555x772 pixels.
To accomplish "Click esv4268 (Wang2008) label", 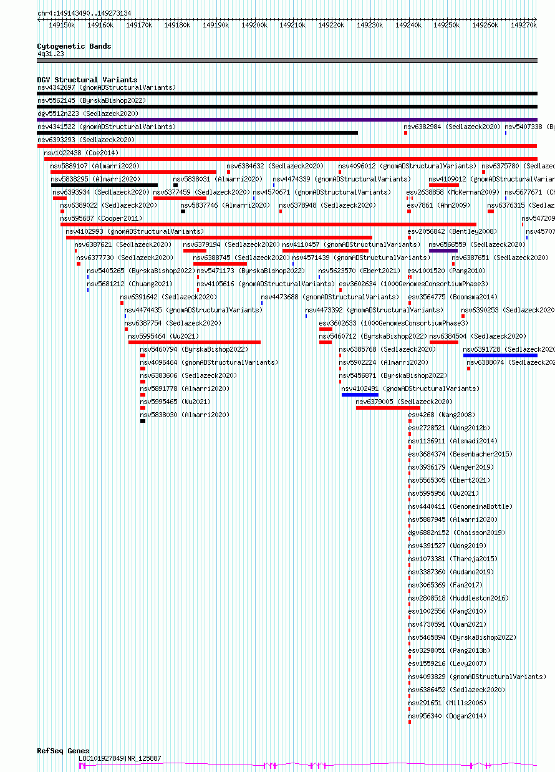I will click(442, 415).
